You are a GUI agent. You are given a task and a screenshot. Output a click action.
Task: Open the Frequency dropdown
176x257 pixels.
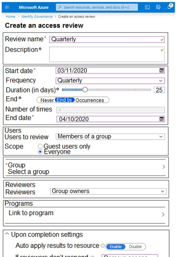point(110,81)
